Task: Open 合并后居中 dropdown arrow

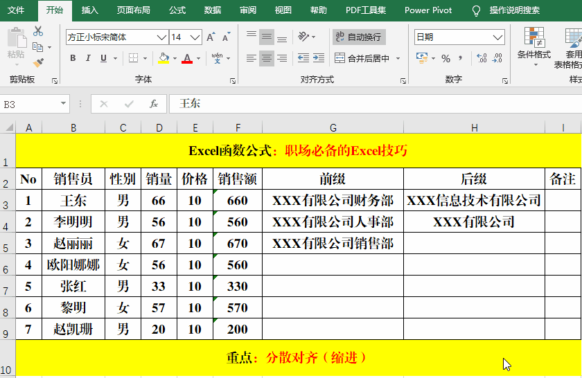Action: pyautogui.click(x=398, y=58)
